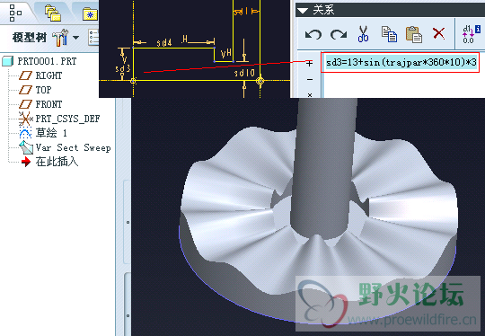Click the Var Sect Sweep feature icon
The height and width of the screenshot is (336, 485).
(26, 147)
